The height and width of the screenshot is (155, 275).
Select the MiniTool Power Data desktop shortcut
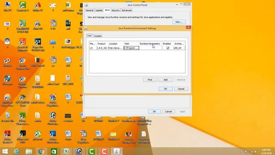pyautogui.click(x=7, y=100)
